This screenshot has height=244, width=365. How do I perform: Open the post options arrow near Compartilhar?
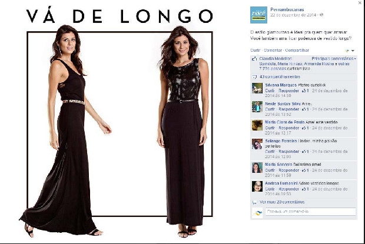[x=353, y=51]
